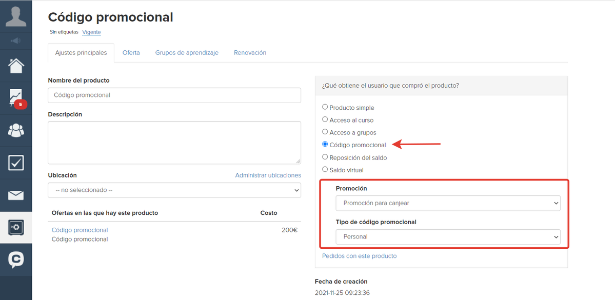Open the Administrar ubicaciones link
615x300 pixels.
coord(268,175)
